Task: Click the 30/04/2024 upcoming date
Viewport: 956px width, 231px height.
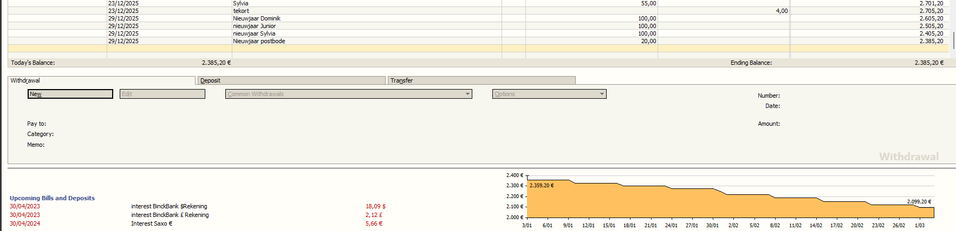Action: (24, 223)
